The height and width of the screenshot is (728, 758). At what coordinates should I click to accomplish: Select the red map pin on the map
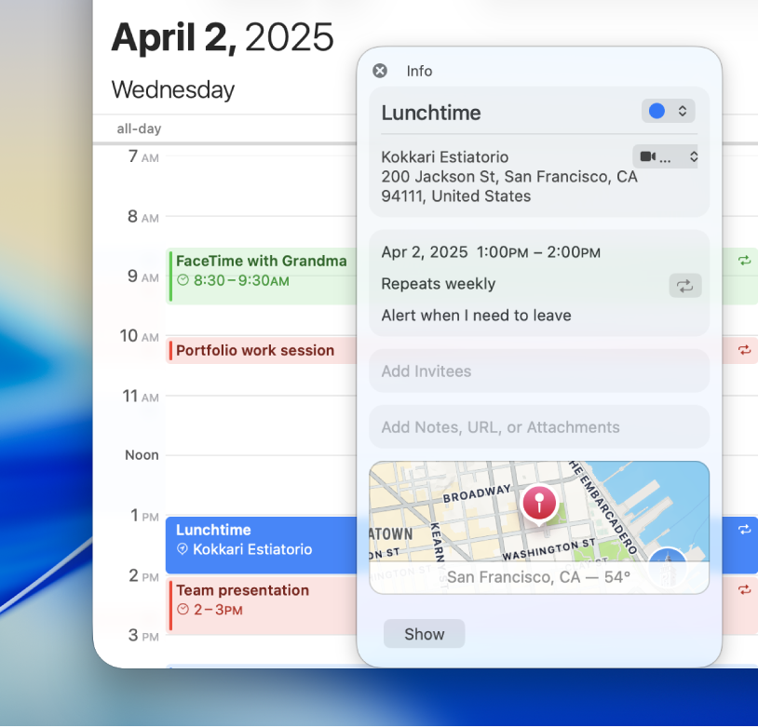point(539,504)
